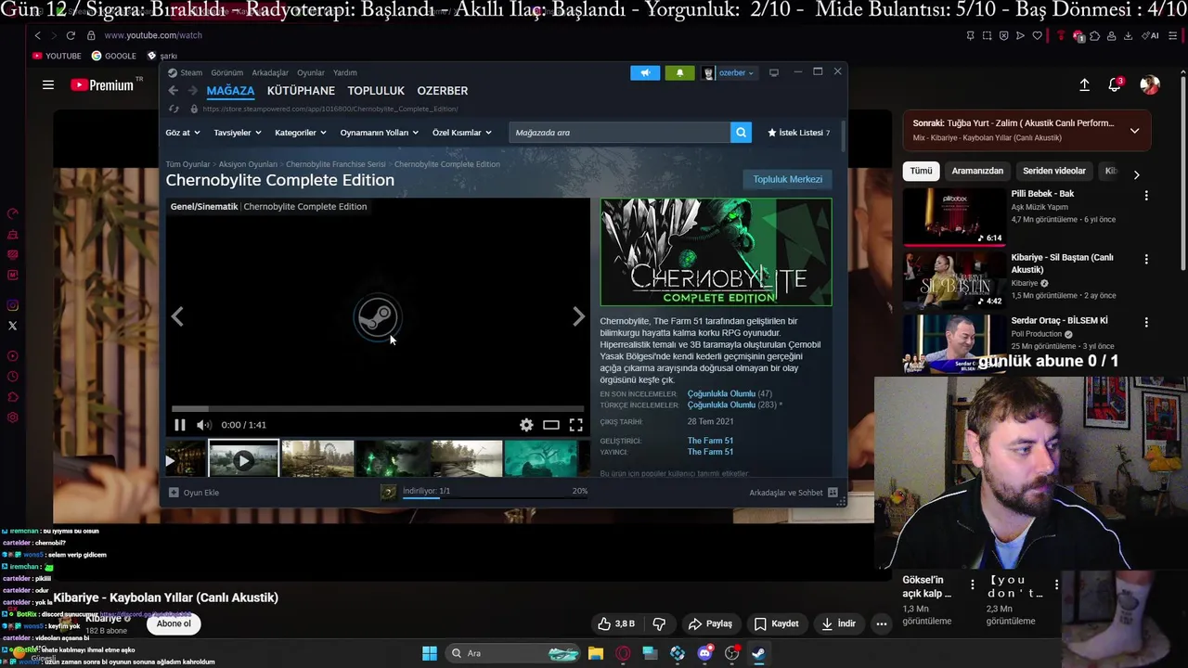Viewport: 1188px width, 668px height.
Task: Reload the Steam store page
Action: click(x=174, y=109)
